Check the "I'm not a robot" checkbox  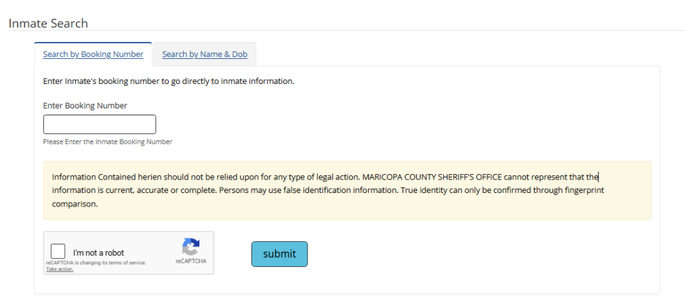coord(58,251)
